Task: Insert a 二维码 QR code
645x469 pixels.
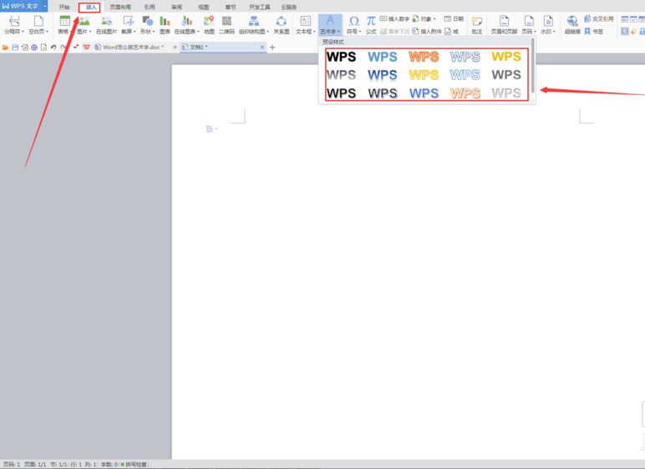Action: (226, 25)
